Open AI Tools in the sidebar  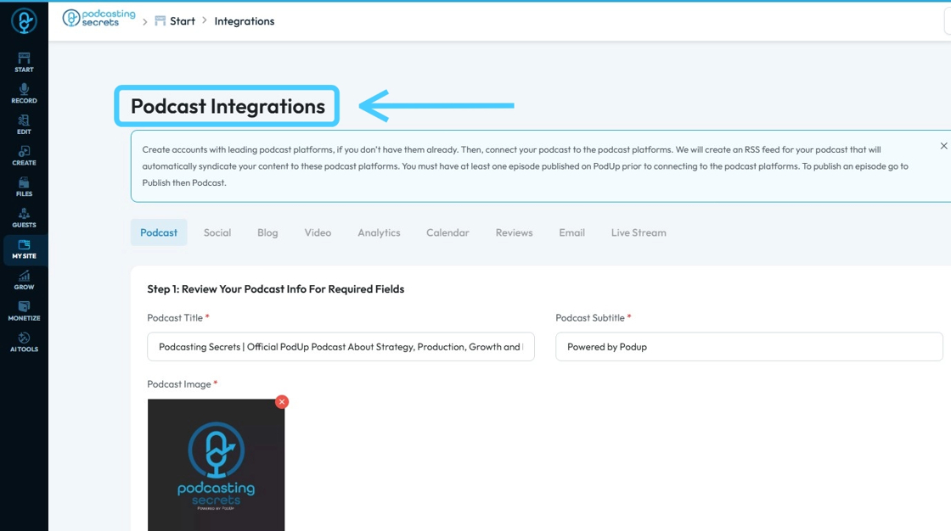pyautogui.click(x=25, y=343)
